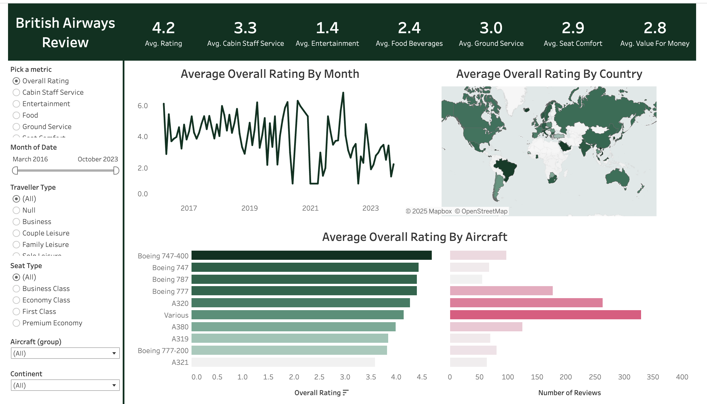Click the Mapbox attribution link

[x=429, y=211]
